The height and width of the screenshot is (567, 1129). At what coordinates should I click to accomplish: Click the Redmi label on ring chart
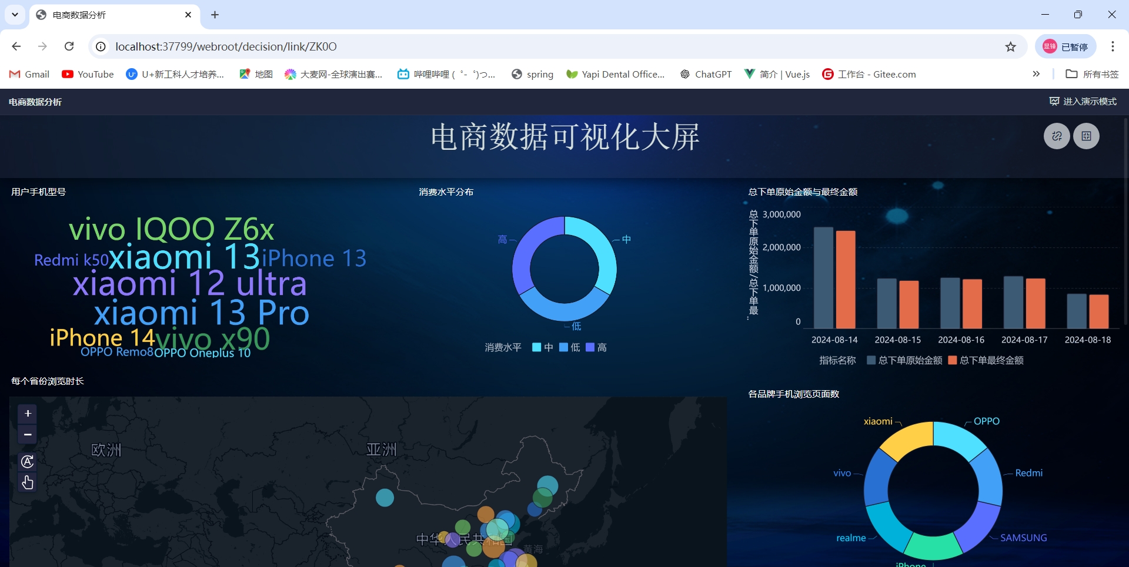1029,473
